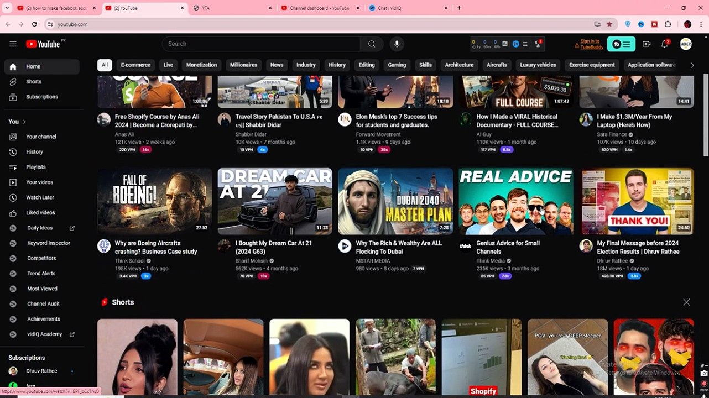This screenshot has height=398, width=709.
Task: Open Watch Later in the sidebar
Action: (42, 197)
